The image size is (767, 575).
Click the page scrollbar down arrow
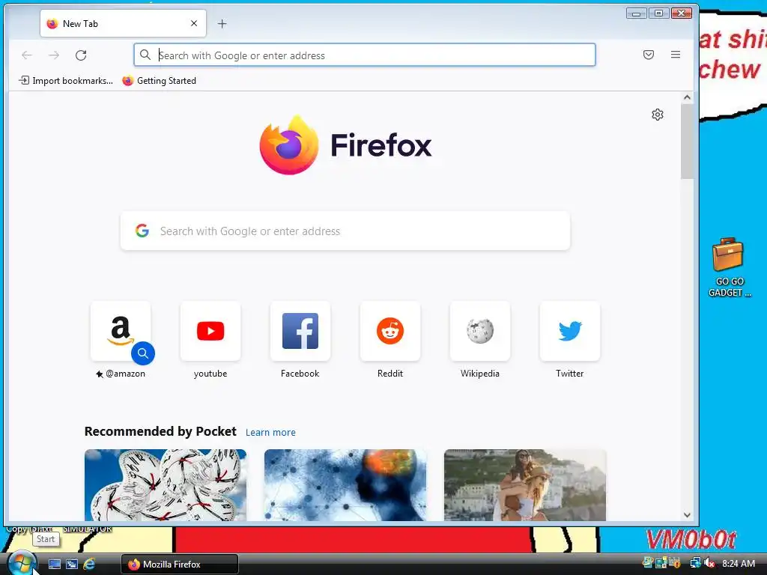pos(687,515)
